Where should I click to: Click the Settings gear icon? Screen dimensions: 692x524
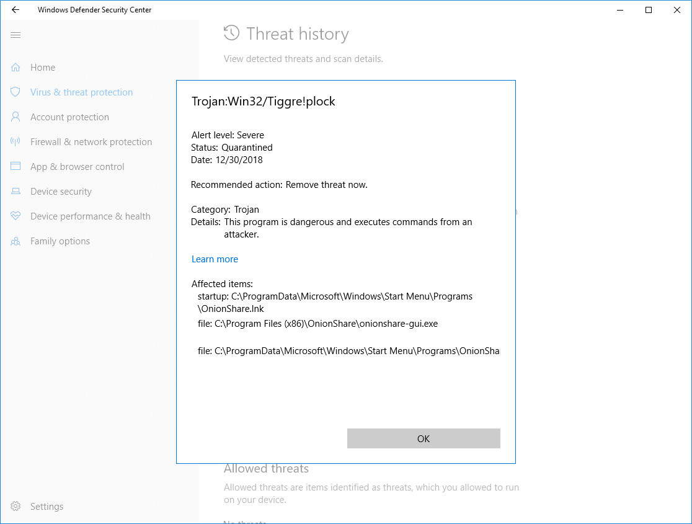click(16, 507)
